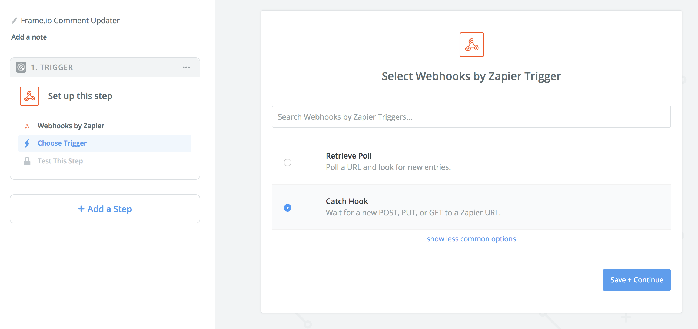Select Webhooks by Zapier in the step list
This screenshot has height=329, width=698.
coord(71,126)
